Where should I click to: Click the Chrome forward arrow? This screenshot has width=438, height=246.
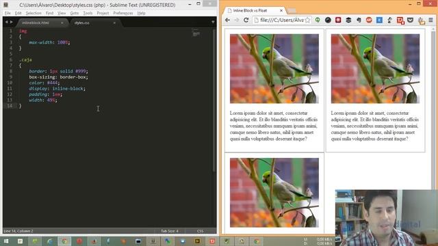(x=237, y=20)
